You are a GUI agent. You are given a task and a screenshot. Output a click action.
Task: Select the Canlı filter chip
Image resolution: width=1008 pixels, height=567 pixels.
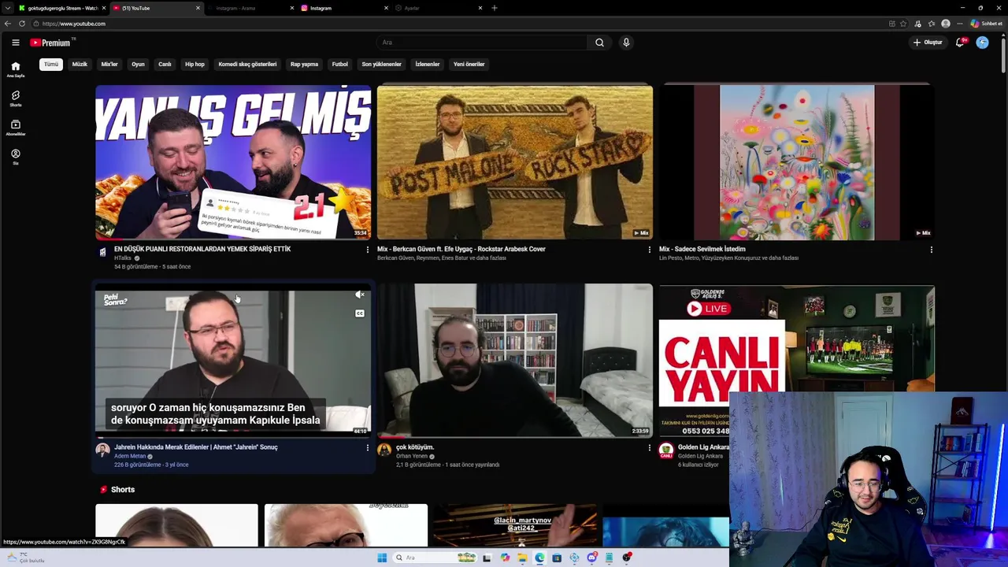click(165, 65)
